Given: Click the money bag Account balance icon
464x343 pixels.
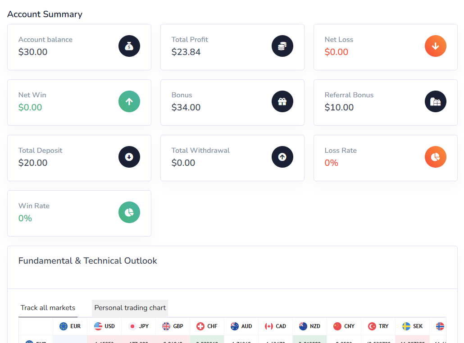Looking at the screenshot, I should [129, 46].
